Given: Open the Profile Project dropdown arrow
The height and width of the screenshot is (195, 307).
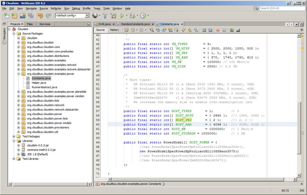Looking at the screenshot, I should coord(148,16).
